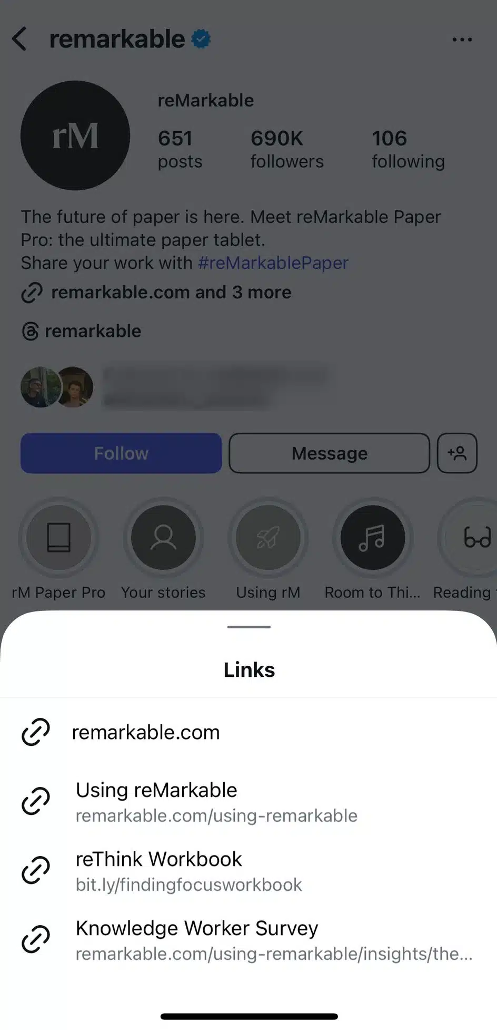Tap the Message button
This screenshot has height=1030, width=497.
coord(330,453)
